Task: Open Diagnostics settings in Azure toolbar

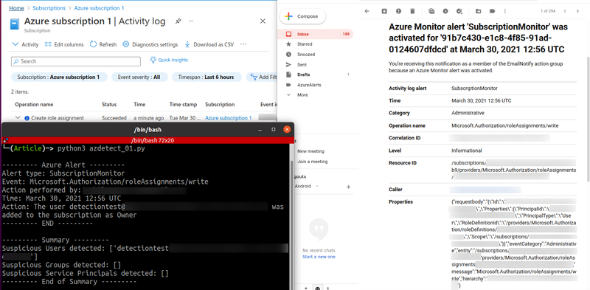Action: (x=150, y=44)
